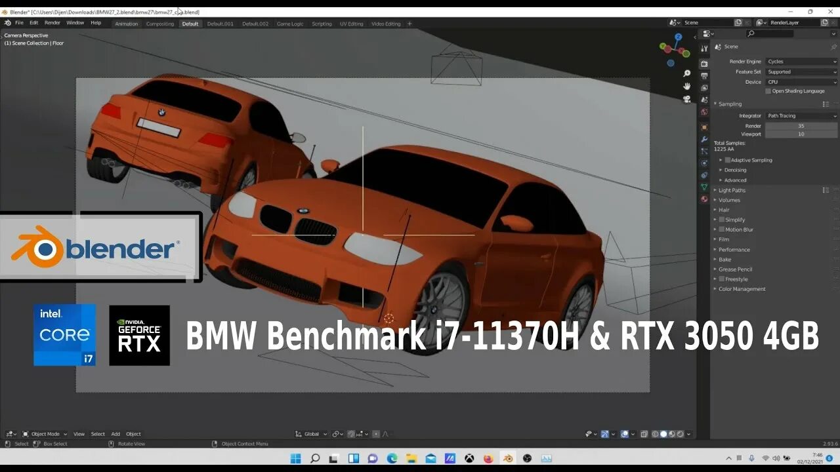Viewport: 840px width, 472px height.
Task: Open the Integrator dropdown showing Path Tracing
Action: [801, 116]
